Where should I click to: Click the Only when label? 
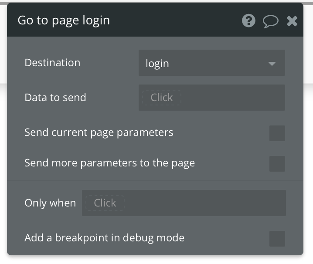(x=50, y=203)
